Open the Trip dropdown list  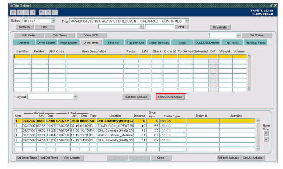[x=187, y=21]
